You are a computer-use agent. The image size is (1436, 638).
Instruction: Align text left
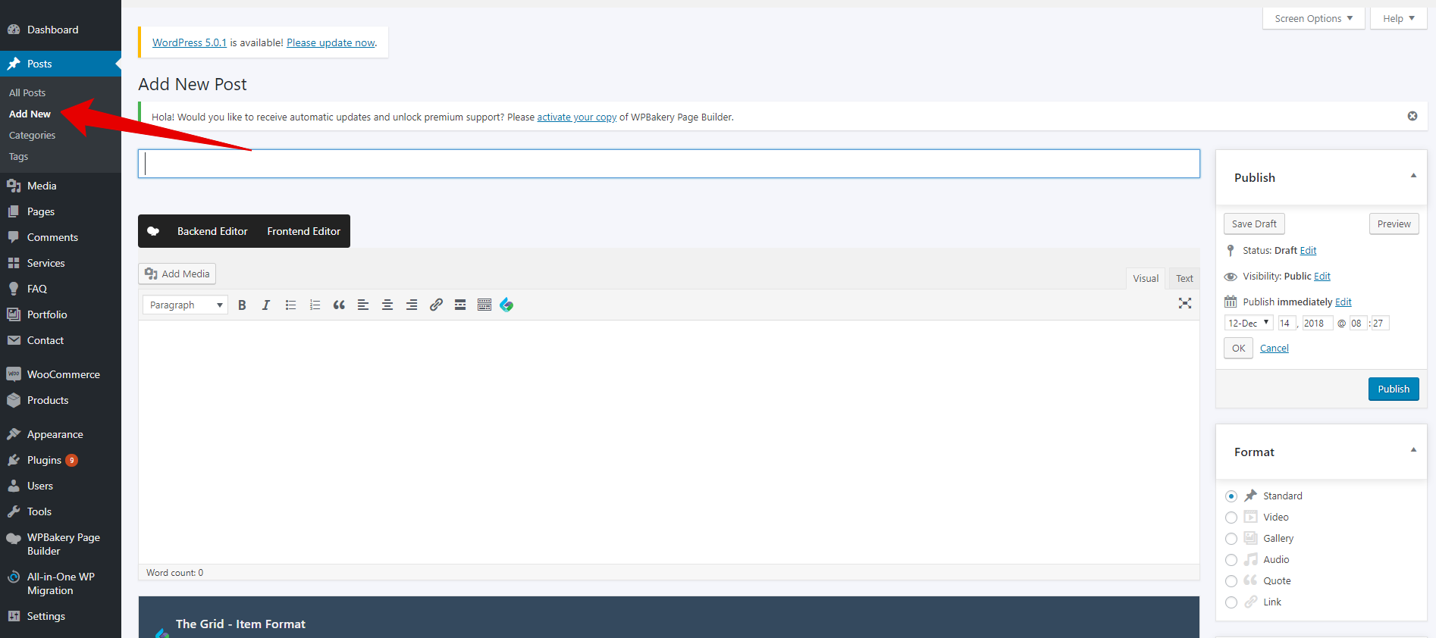(363, 305)
